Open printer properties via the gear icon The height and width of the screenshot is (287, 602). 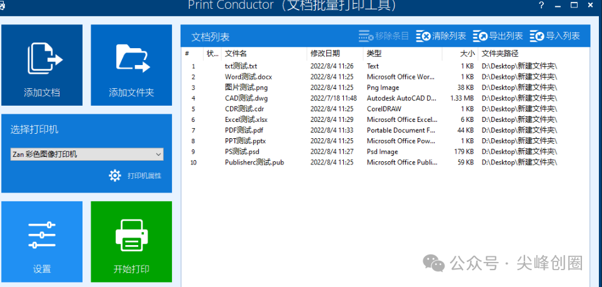tap(114, 176)
